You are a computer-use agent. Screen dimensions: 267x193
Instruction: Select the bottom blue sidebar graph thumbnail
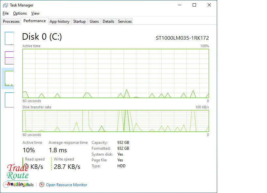pos(9,100)
